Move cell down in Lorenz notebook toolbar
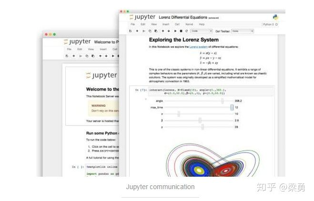The width and height of the screenshot is (314, 201). [169, 31]
